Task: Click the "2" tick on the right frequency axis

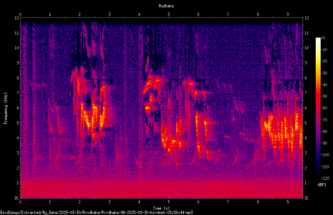Action: 306,168
